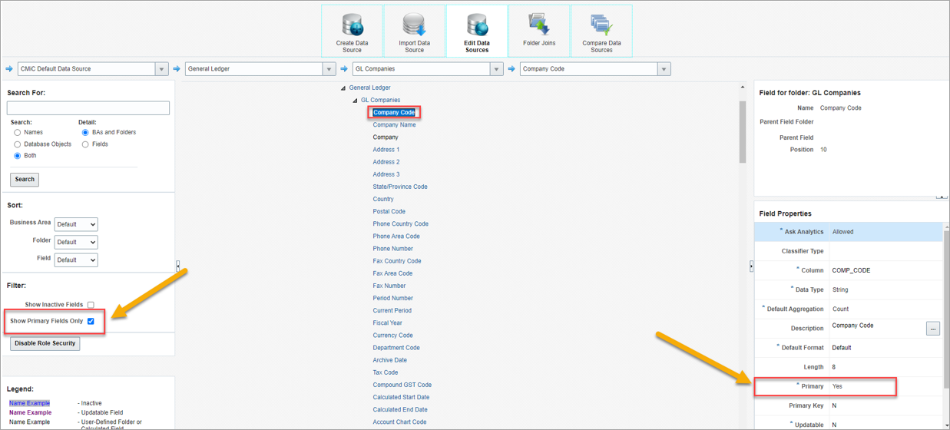Select the Phone Area Code field
The height and width of the screenshot is (430, 950).
click(396, 237)
